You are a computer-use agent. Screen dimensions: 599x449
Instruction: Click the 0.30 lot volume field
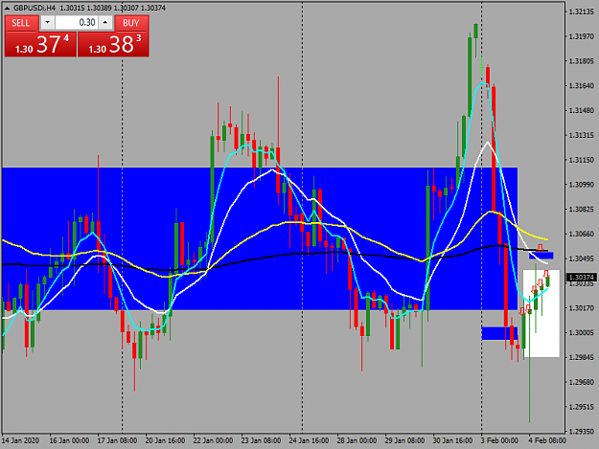pos(77,23)
